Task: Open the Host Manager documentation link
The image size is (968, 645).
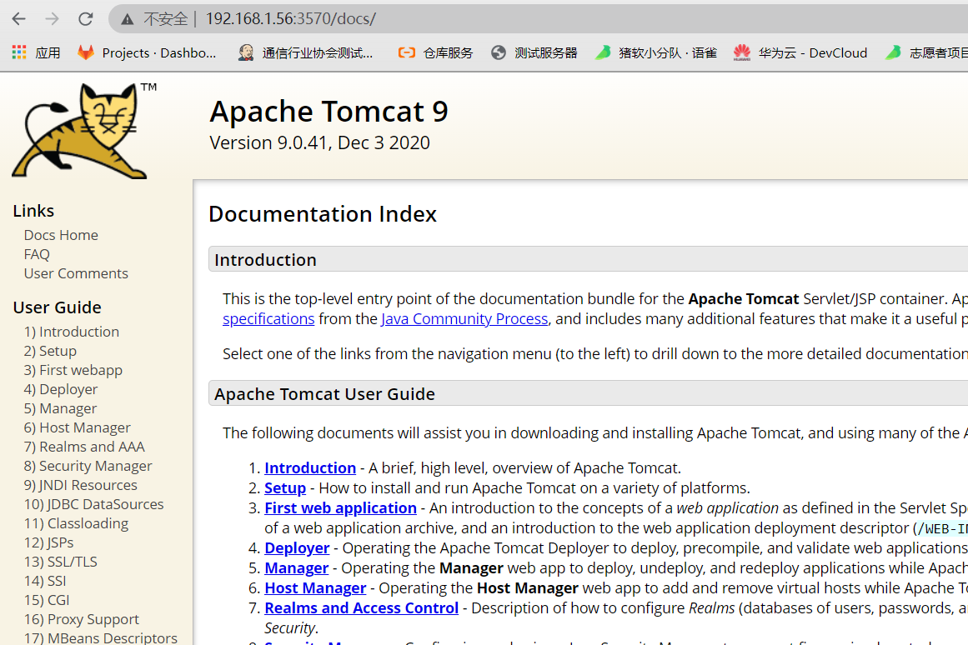Action: click(315, 587)
